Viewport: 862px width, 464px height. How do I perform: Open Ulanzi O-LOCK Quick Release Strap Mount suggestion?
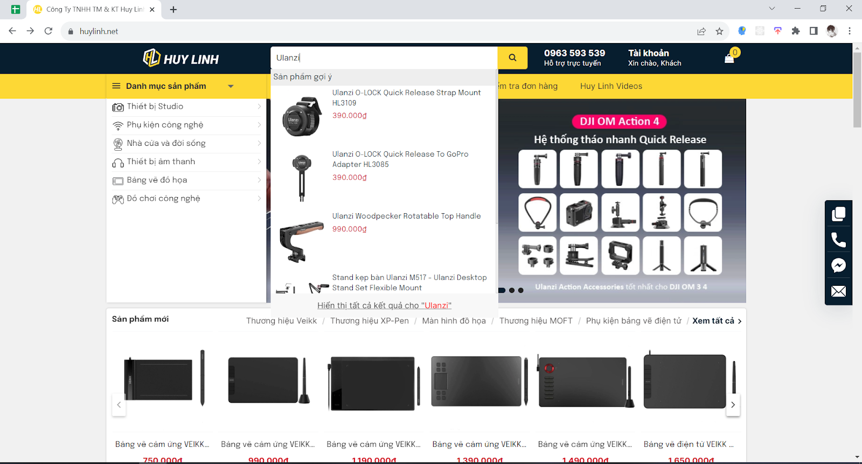[406, 97]
